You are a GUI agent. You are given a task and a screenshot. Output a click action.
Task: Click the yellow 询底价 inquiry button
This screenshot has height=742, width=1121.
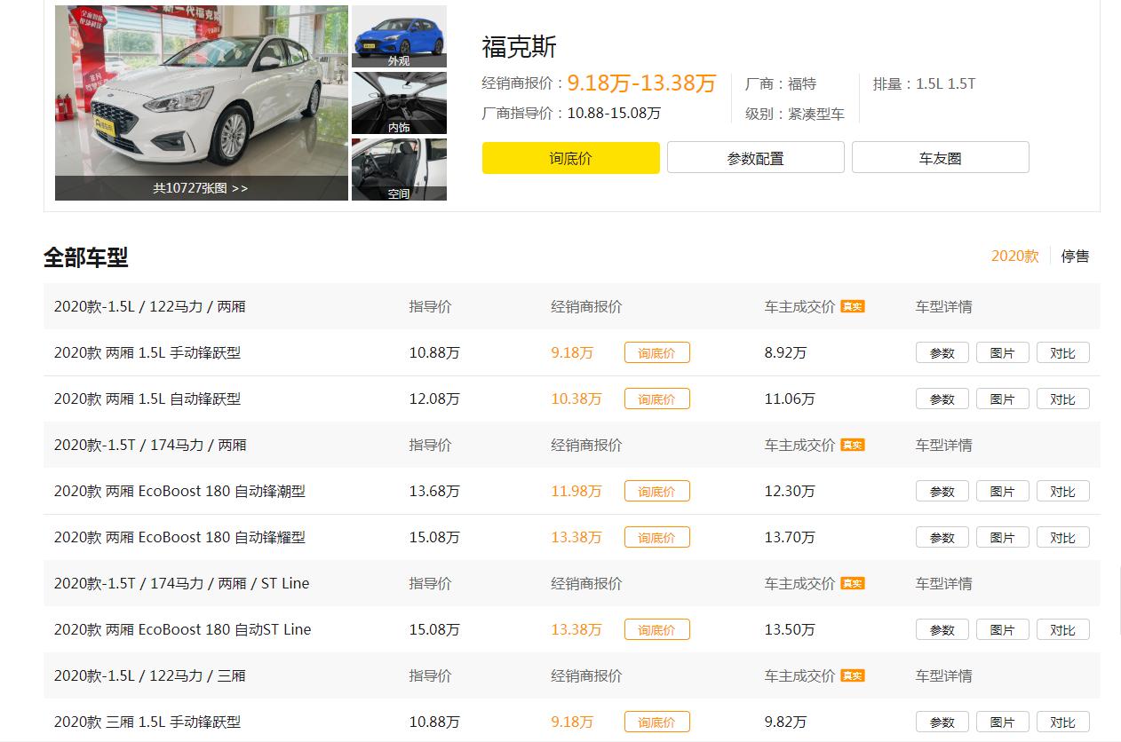coord(570,157)
